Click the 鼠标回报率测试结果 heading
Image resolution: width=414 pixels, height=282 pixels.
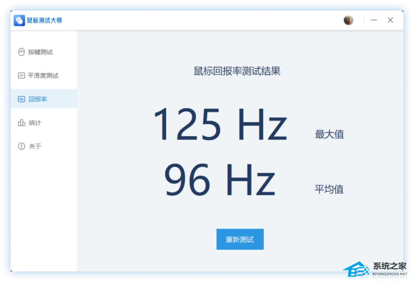click(237, 71)
